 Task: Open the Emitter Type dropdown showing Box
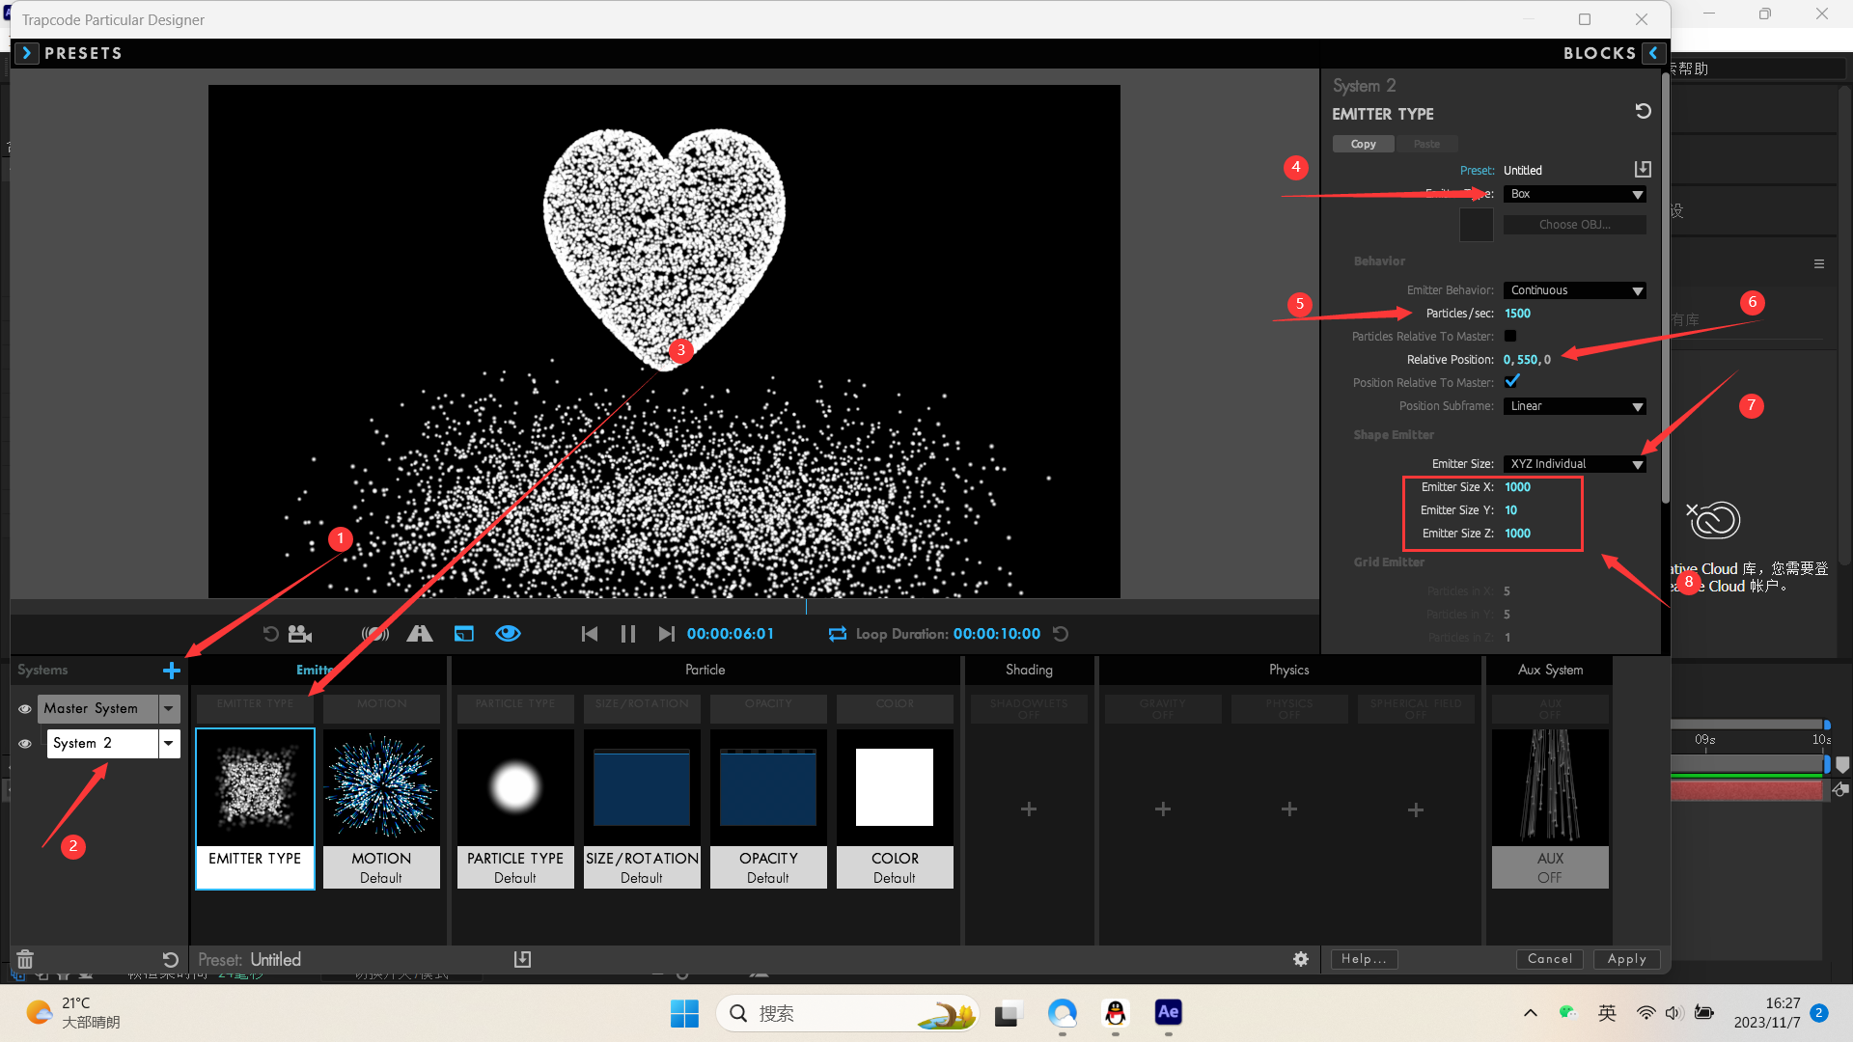(1575, 194)
